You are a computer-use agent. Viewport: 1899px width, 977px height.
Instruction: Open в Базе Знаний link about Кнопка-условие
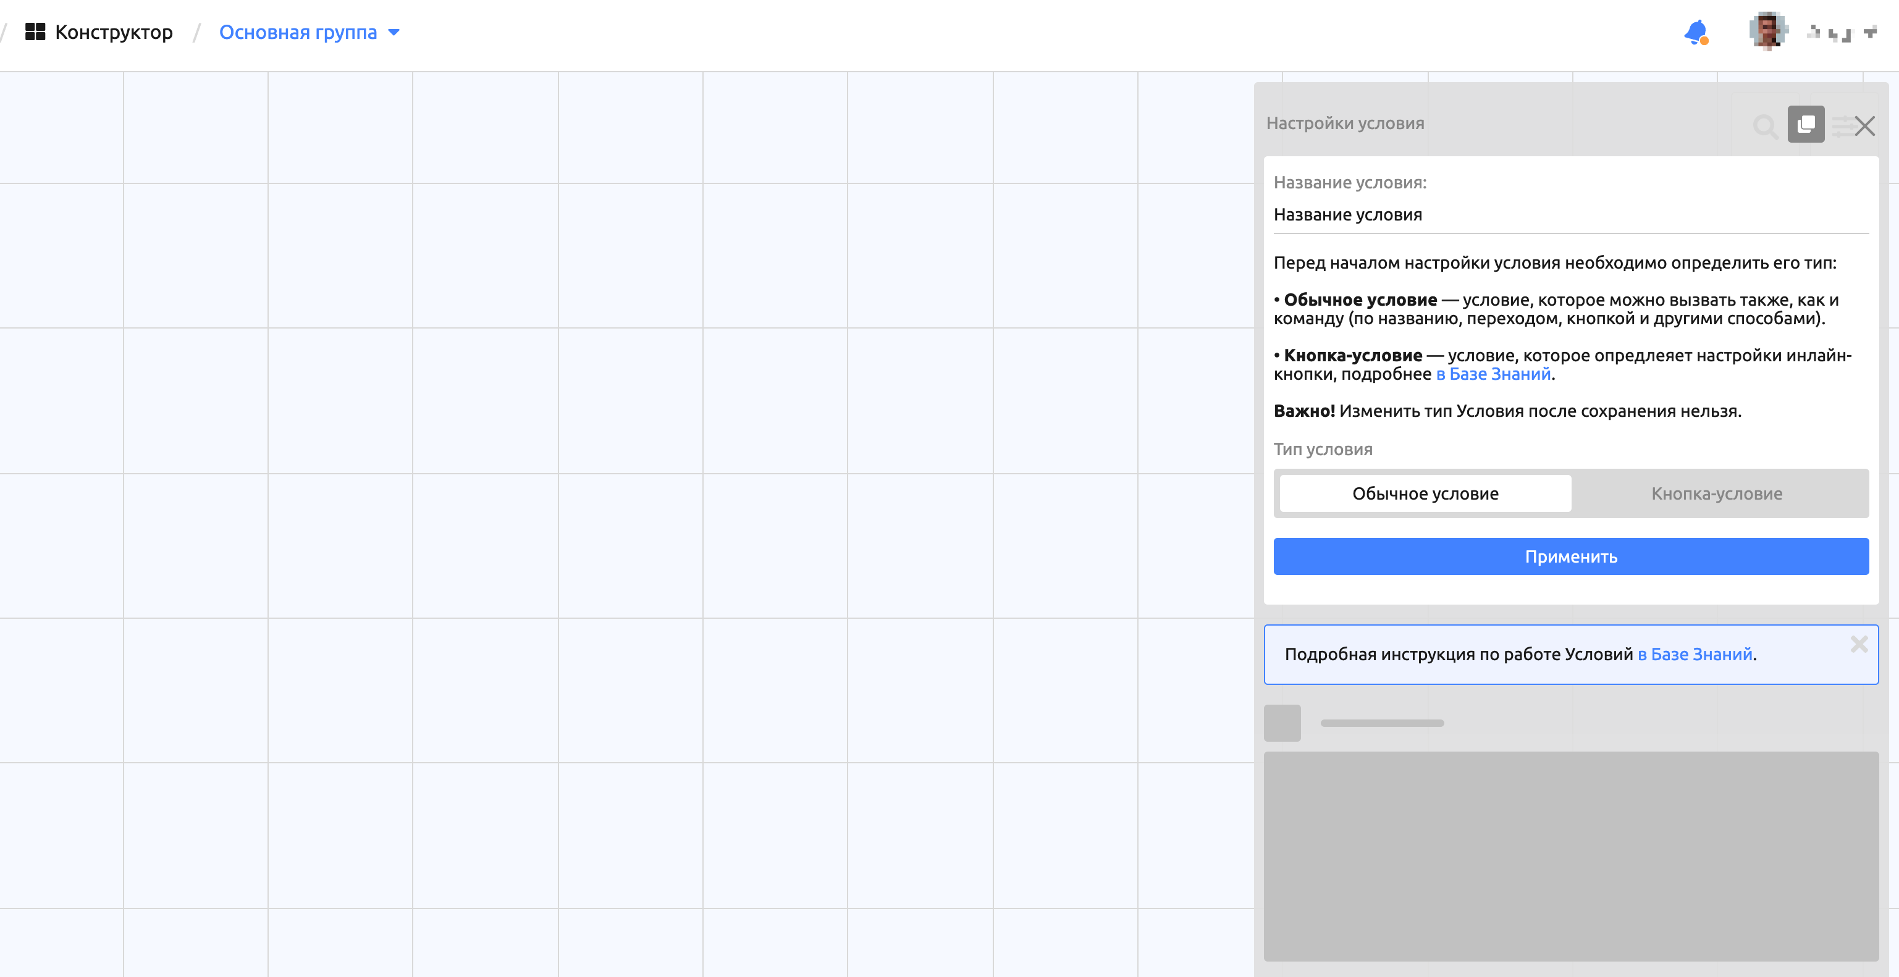1493,374
